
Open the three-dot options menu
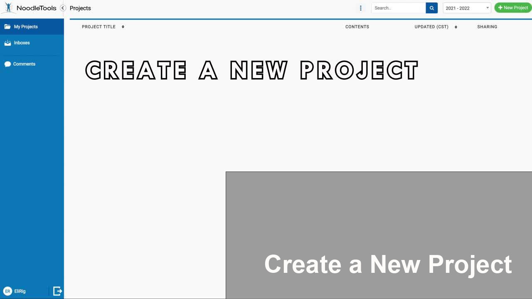coord(360,8)
